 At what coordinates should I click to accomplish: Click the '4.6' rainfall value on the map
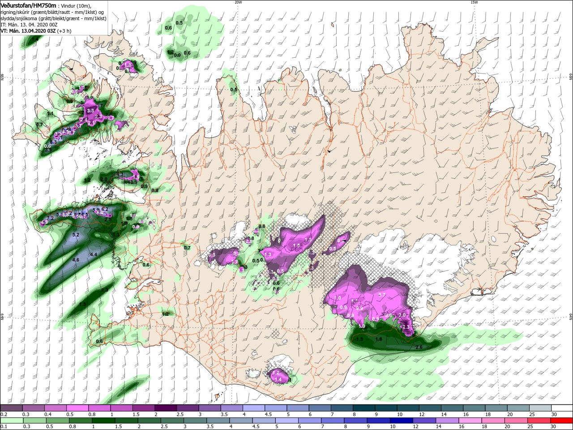point(76,260)
